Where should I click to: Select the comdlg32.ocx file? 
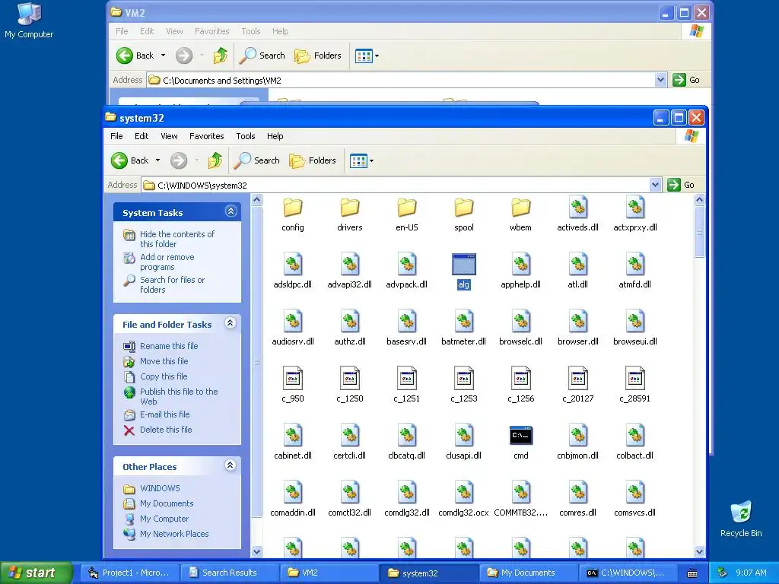(463, 499)
